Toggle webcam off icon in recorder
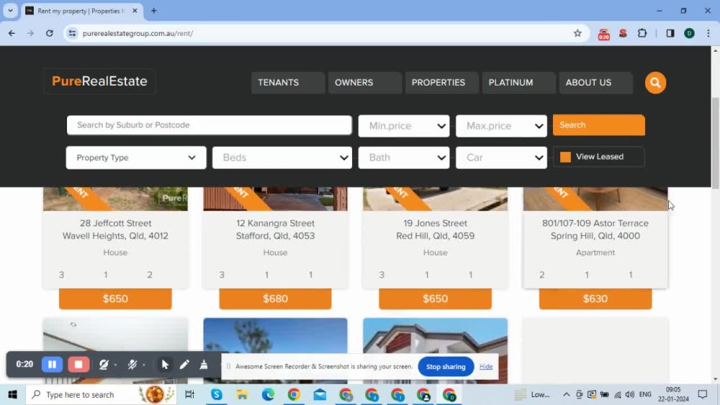Viewport: 720px width, 405px height. click(x=104, y=364)
